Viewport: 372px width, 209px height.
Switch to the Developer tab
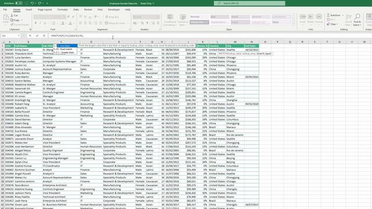point(114,10)
